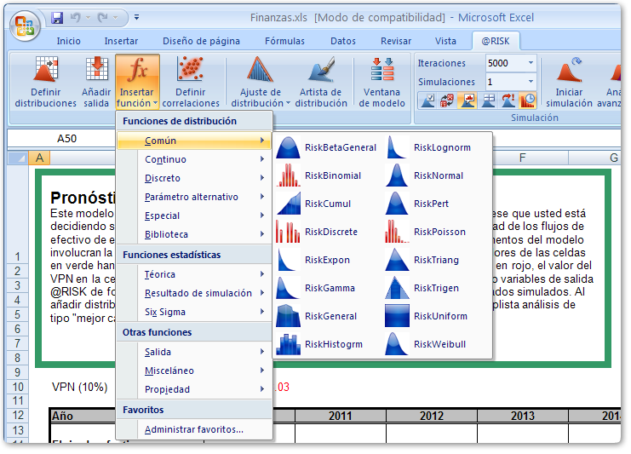The width and height of the screenshot is (631, 454).
Task: Toggle histogram-with-clock summary icon
Action: 528,101
